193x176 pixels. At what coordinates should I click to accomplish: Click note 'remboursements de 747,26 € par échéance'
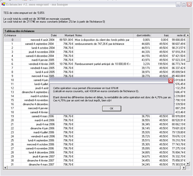point(99,44)
